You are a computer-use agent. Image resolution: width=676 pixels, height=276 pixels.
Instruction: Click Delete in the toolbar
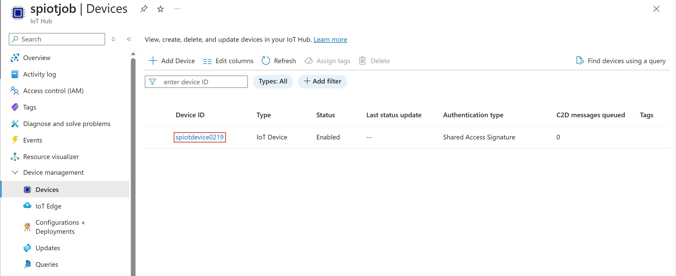tap(374, 61)
